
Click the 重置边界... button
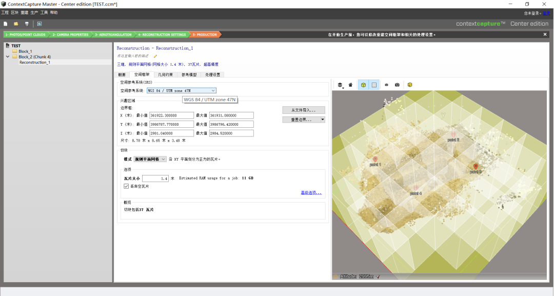pos(302,120)
